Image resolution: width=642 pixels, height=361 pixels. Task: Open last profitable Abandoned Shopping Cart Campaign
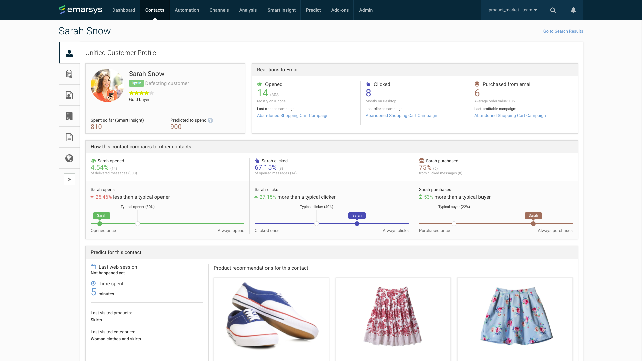point(510,116)
